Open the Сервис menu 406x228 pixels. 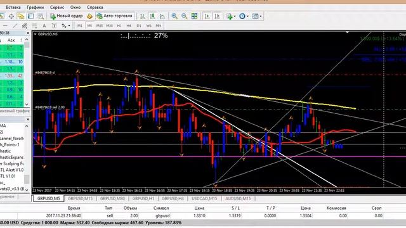[x=57, y=7]
